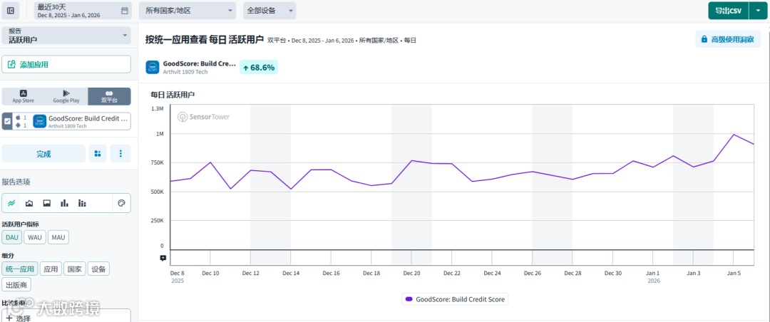This screenshot has width=770, height=322.
Task: Click 导出csv button
Action: (729, 10)
